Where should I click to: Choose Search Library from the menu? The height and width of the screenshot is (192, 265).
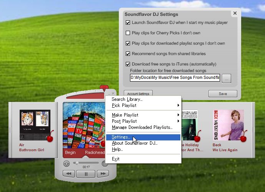click(143, 99)
